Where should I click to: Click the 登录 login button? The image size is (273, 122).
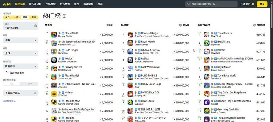(x=262, y=4)
